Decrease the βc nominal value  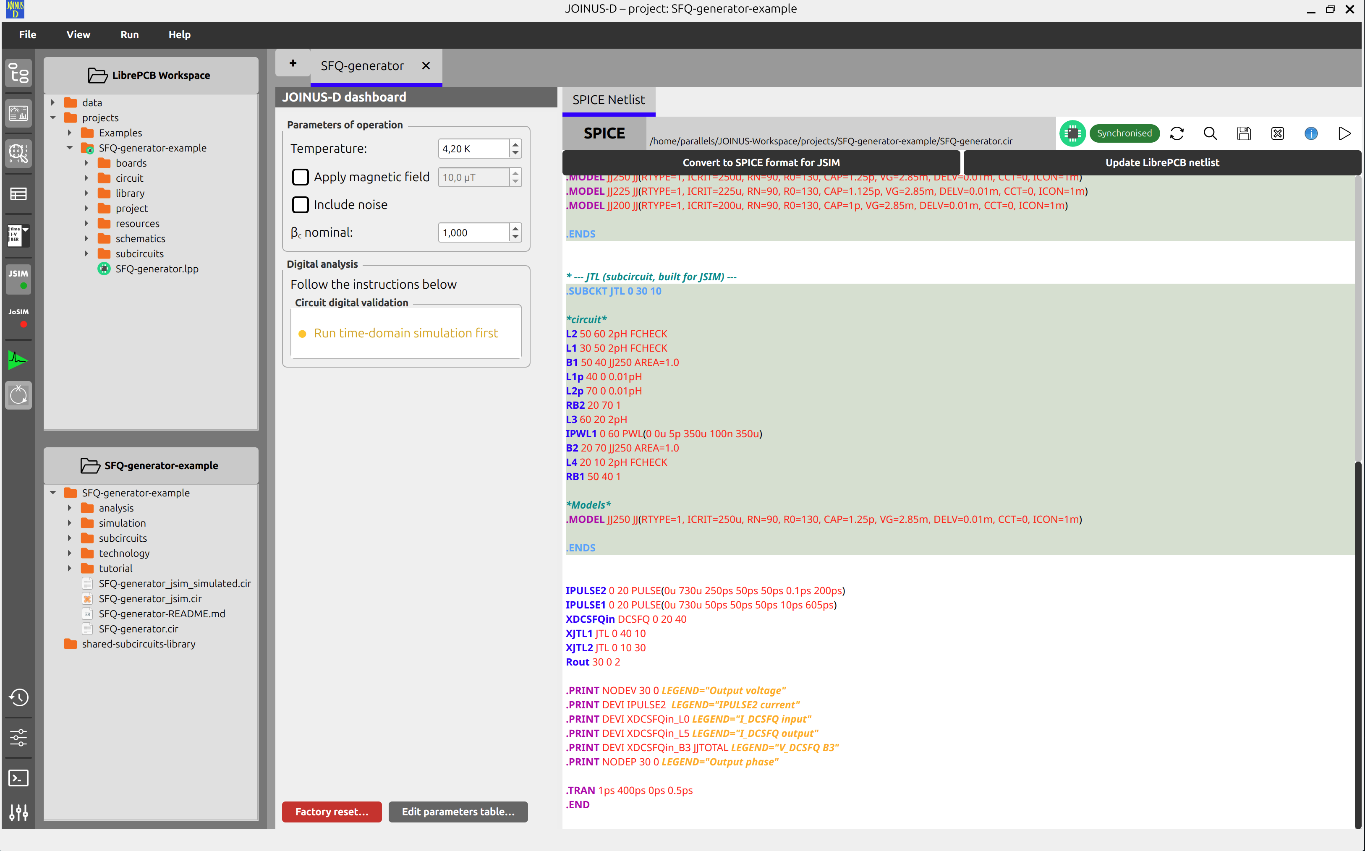pyautogui.click(x=515, y=237)
